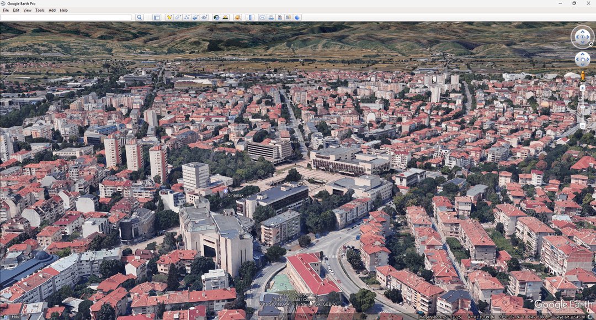Click the print toolbar icon

click(x=271, y=18)
